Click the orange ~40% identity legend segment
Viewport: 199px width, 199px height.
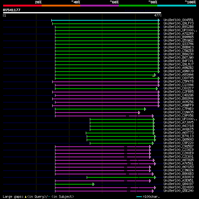tap(61, 6)
